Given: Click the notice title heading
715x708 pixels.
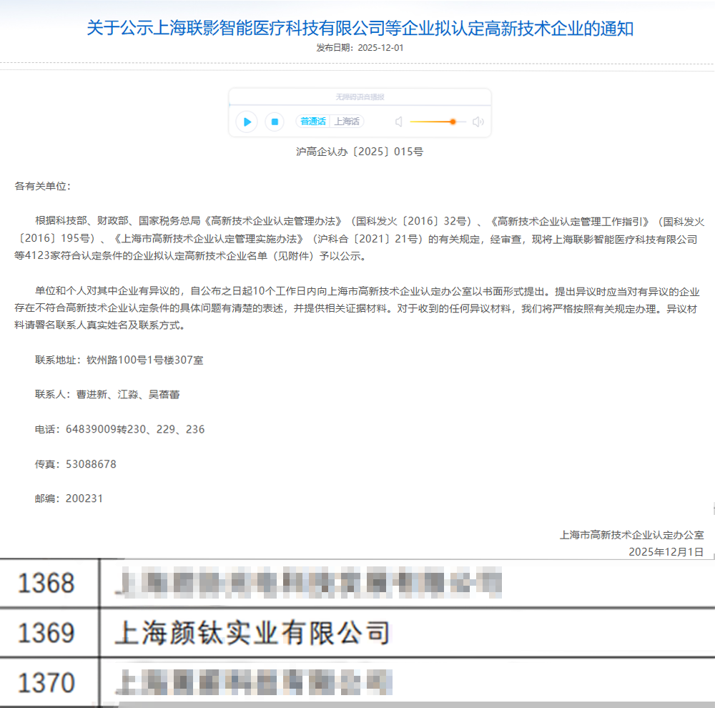Looking at the screenshot, I should coord(360,29).
